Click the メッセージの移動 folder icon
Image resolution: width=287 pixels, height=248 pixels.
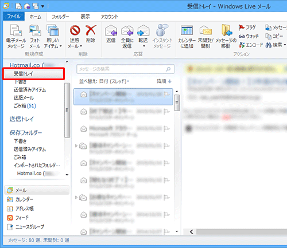(x=226, y=30)
